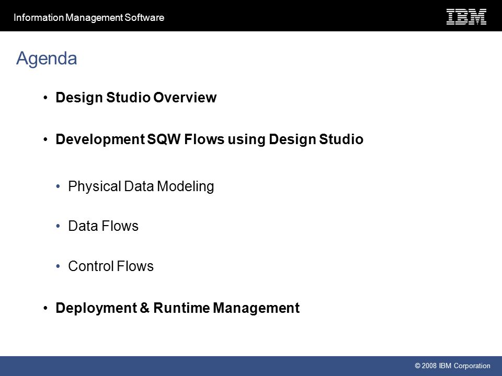Click the 'Data Flows' sub-bullet
502x376 pixels.
pos(103,226)
